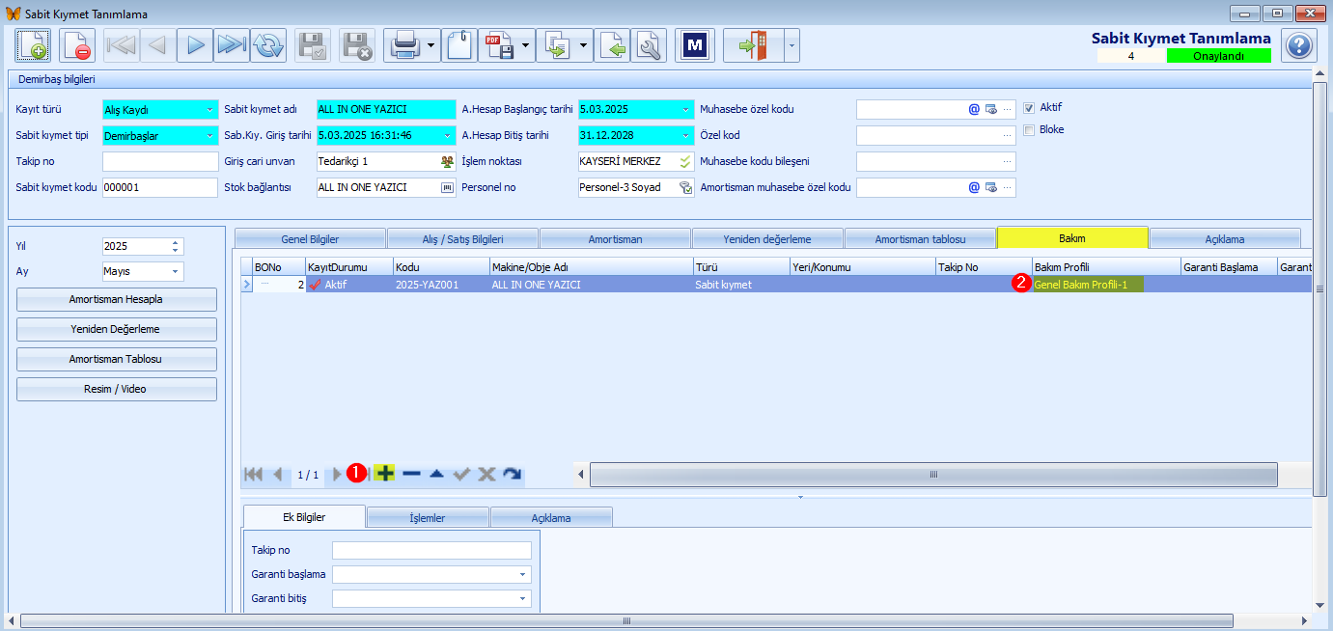The height and width of the screenshot is (631, 1333).
Task: Click the 2025-YAZ001 code cell
Action: (441, 285)
